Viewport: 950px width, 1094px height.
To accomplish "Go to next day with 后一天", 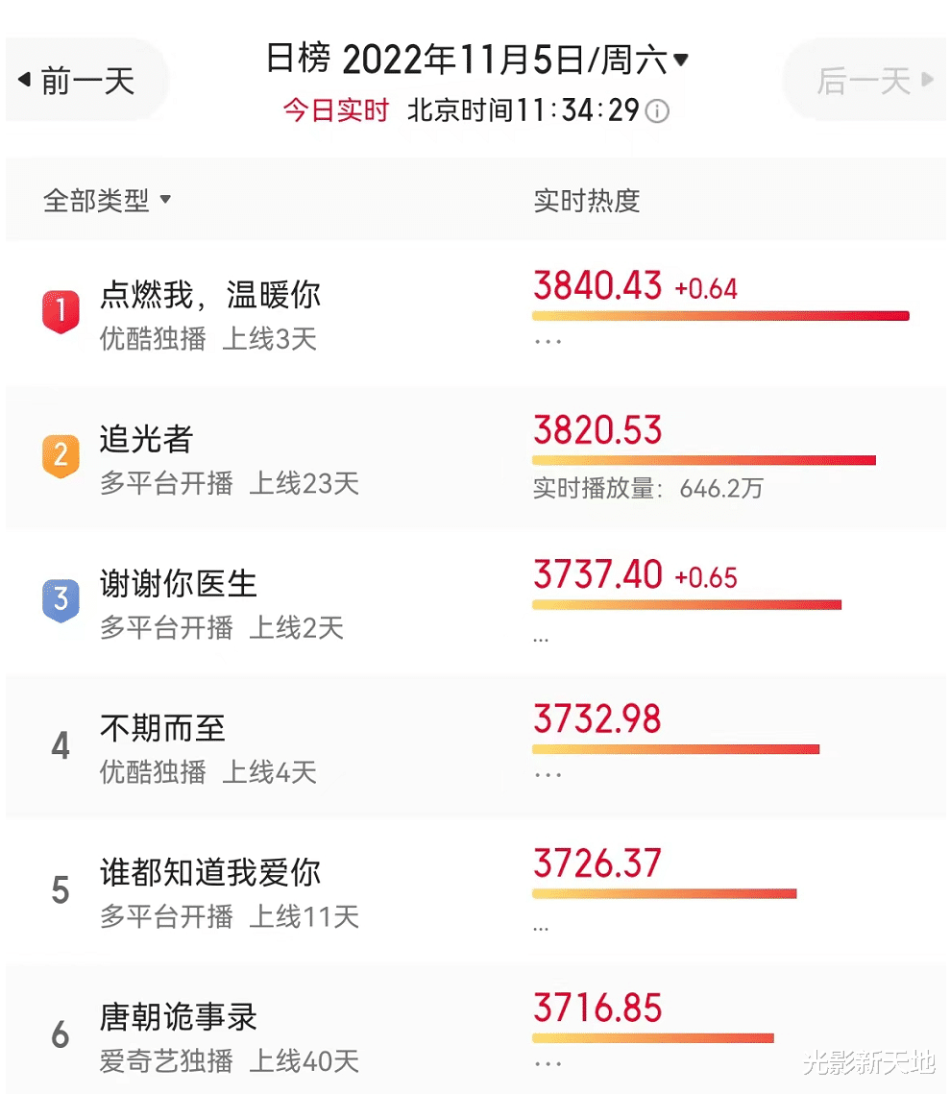I will tap(865, 81).
